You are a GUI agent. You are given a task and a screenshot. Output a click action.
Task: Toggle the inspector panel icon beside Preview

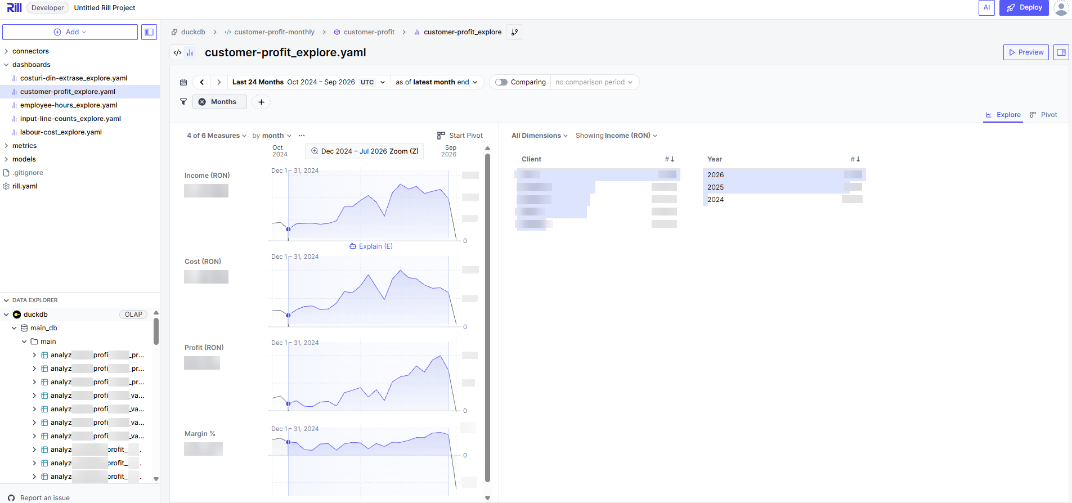point(1061,52)
